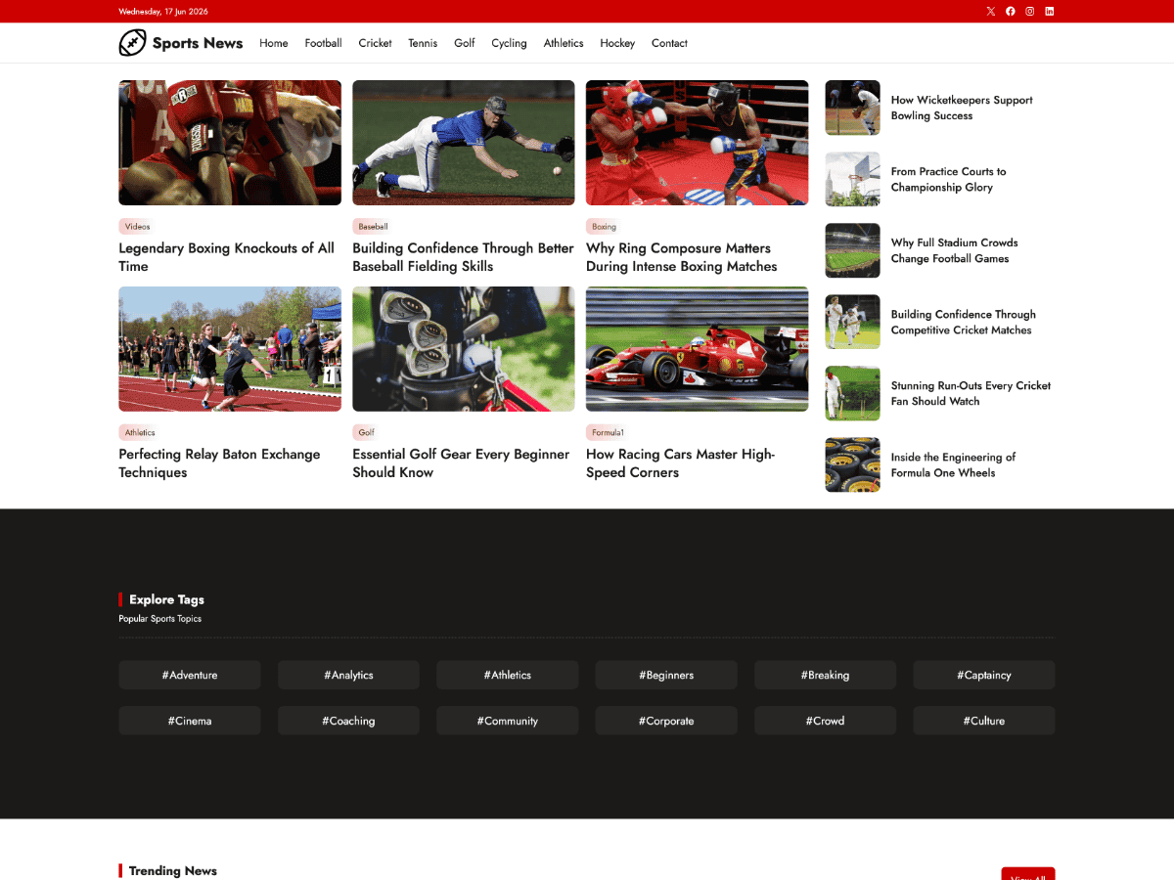The width and height of the screenshot is (1174, 880).
Task: Open the Contact page link
Action: pos(669,43)
